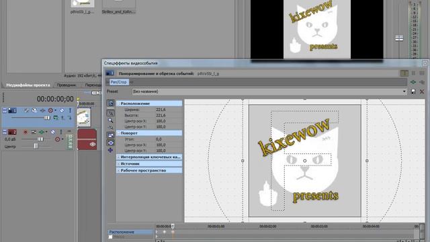This screenshot has width=430, height=242.
Task: Select the red audio event on timeline
Action: point(87,139)
